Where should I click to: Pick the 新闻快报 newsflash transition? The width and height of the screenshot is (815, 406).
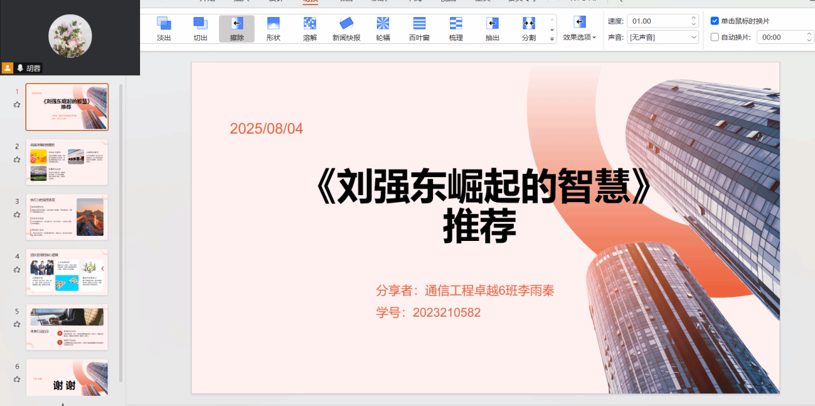pos(346,29)
